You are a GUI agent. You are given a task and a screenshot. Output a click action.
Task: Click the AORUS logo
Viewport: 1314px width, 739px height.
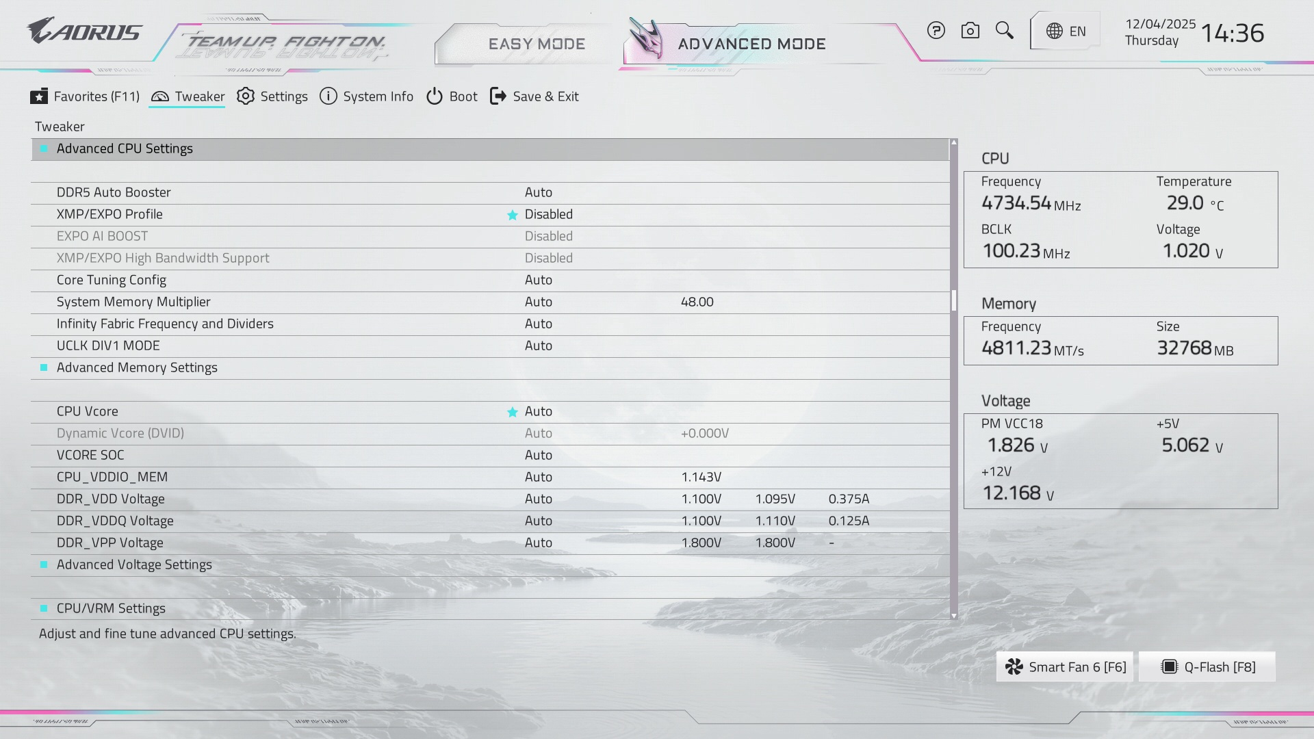[x=85, y=31]
